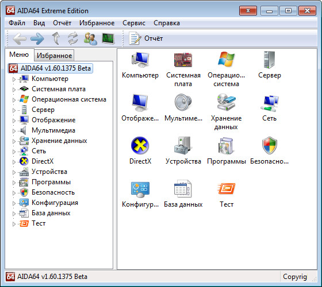The width and height of the screenshot is (322, 287).
Task: Expand the Сервер tree node arrow
Action: 14,110
